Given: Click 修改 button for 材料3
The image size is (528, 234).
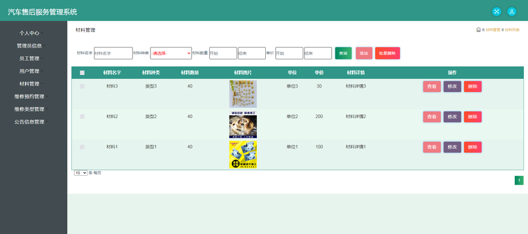Looking at the screenshot, I should coord(452,86).
